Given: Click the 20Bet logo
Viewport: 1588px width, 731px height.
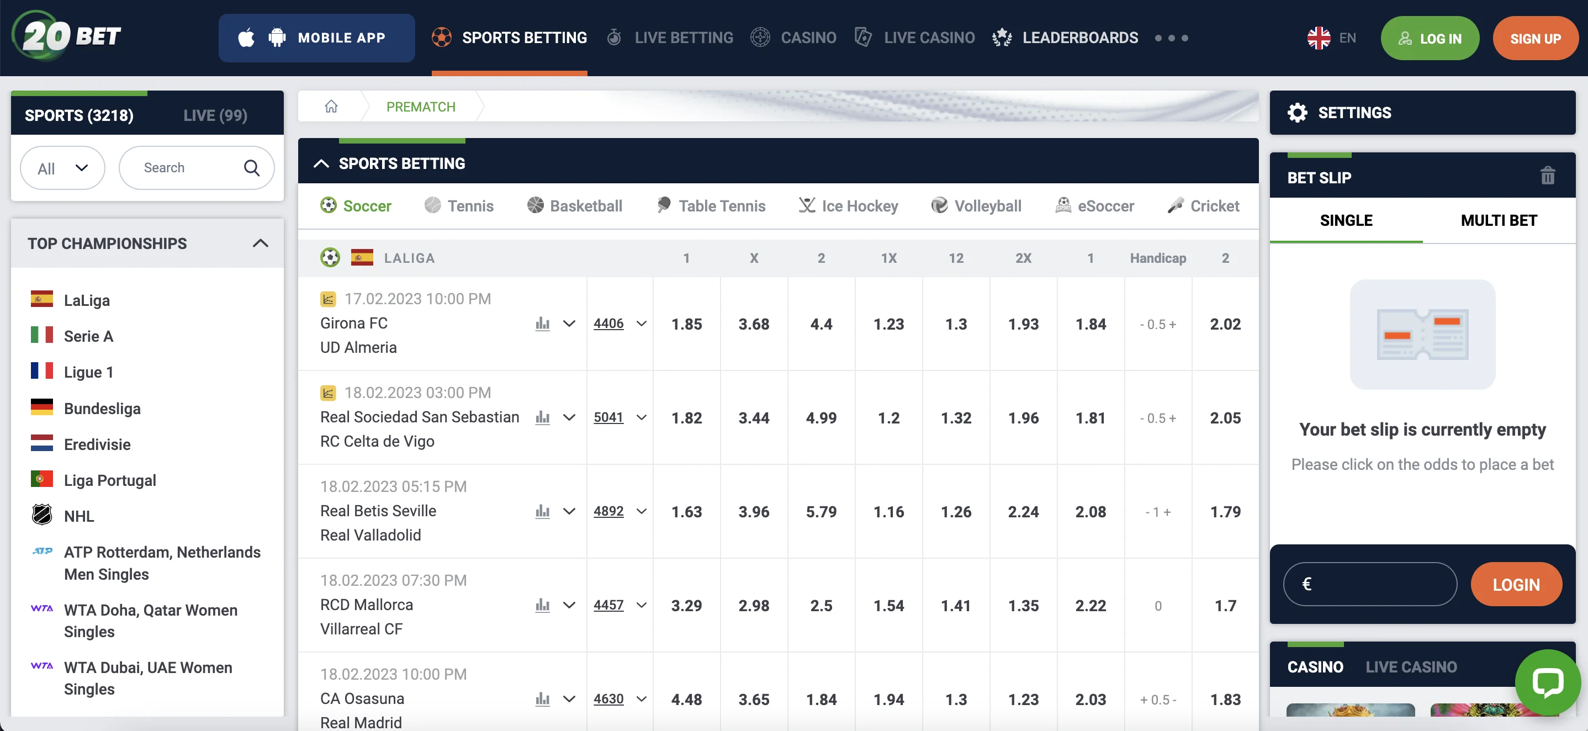Looking at the screenshot, I should pos(67,36).
